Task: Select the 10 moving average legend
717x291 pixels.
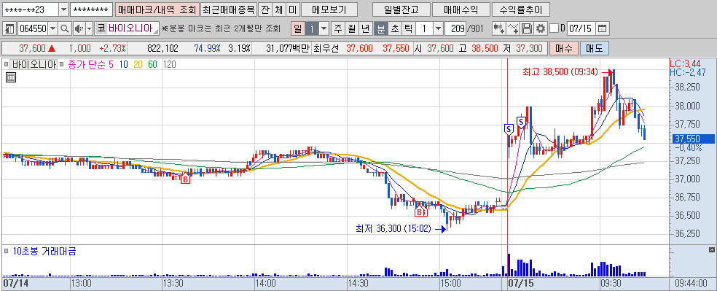Action: (x=123, y=64)
